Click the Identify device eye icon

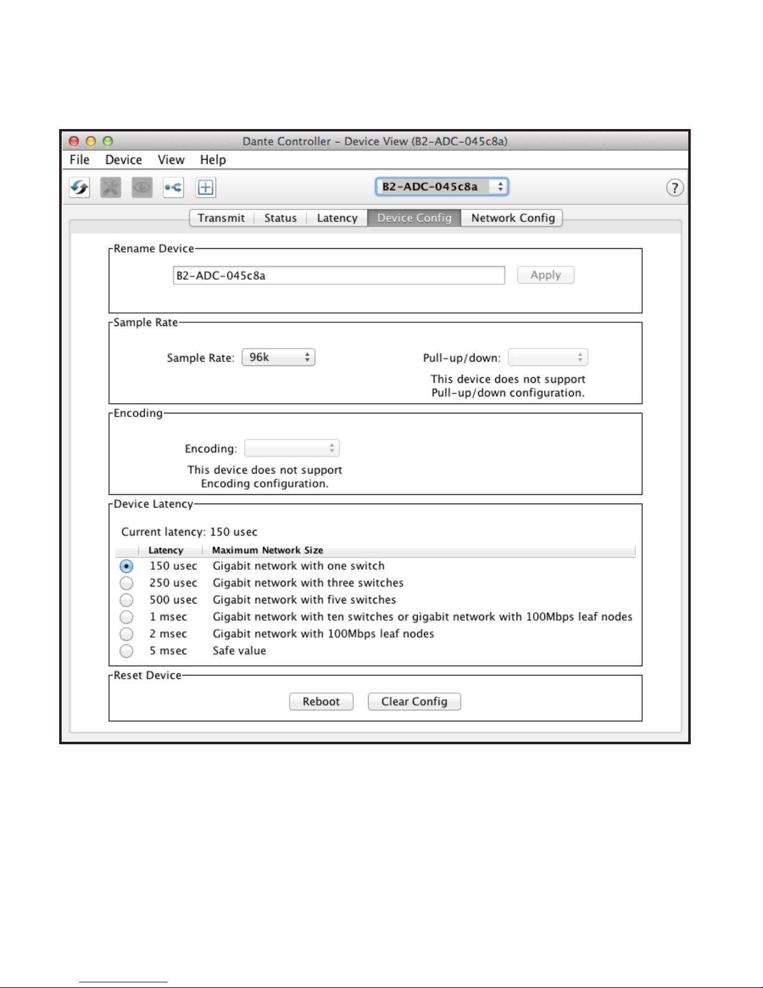pos(142,187)
